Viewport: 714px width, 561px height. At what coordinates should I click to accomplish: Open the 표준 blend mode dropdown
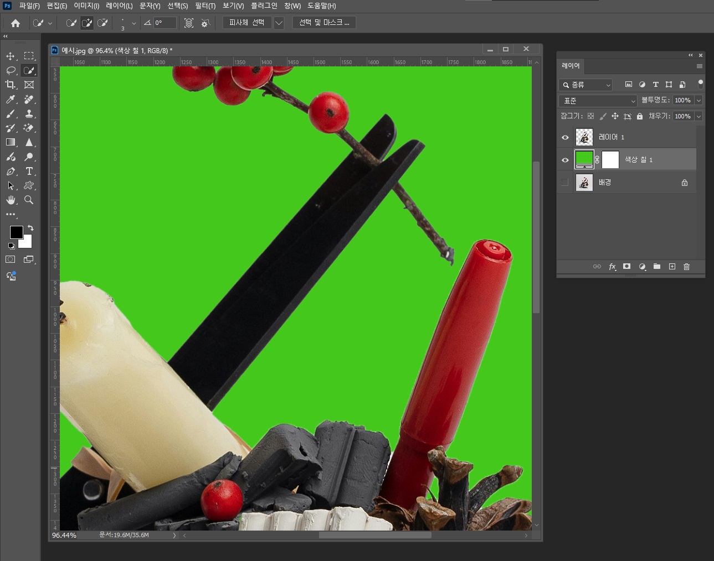point(598,101)
